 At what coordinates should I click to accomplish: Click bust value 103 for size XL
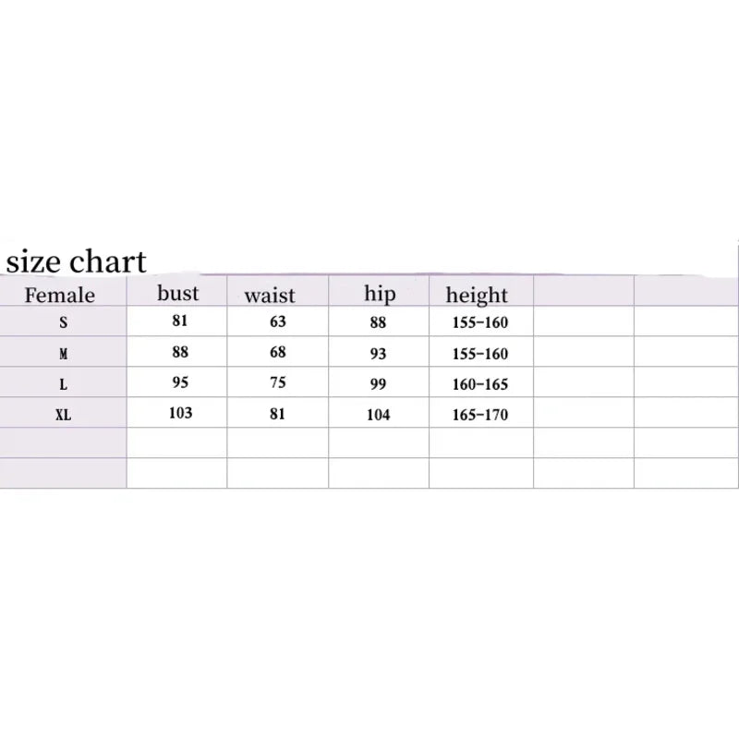pyautogui.click(x=180, y=412)
